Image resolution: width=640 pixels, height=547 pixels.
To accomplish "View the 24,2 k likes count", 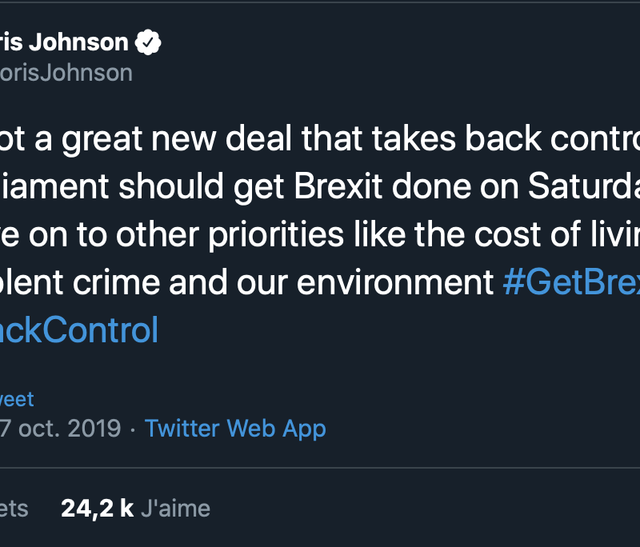I will 97,509.
